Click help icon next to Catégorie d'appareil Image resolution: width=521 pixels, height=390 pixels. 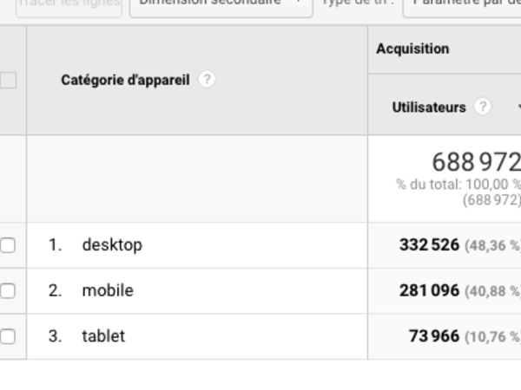coord(206,80)
